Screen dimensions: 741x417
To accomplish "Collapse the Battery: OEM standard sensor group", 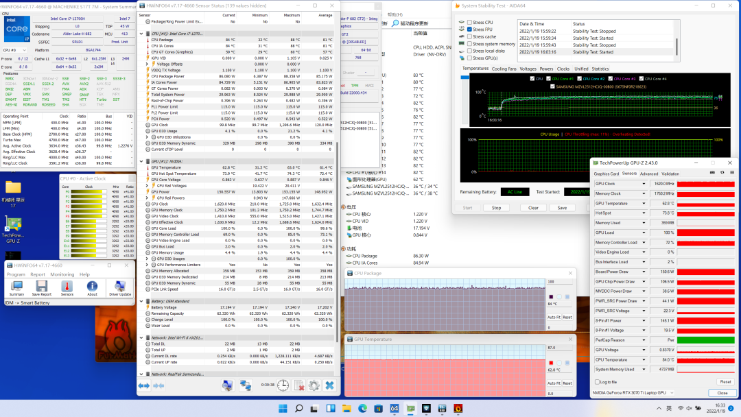I will point(142,301).
